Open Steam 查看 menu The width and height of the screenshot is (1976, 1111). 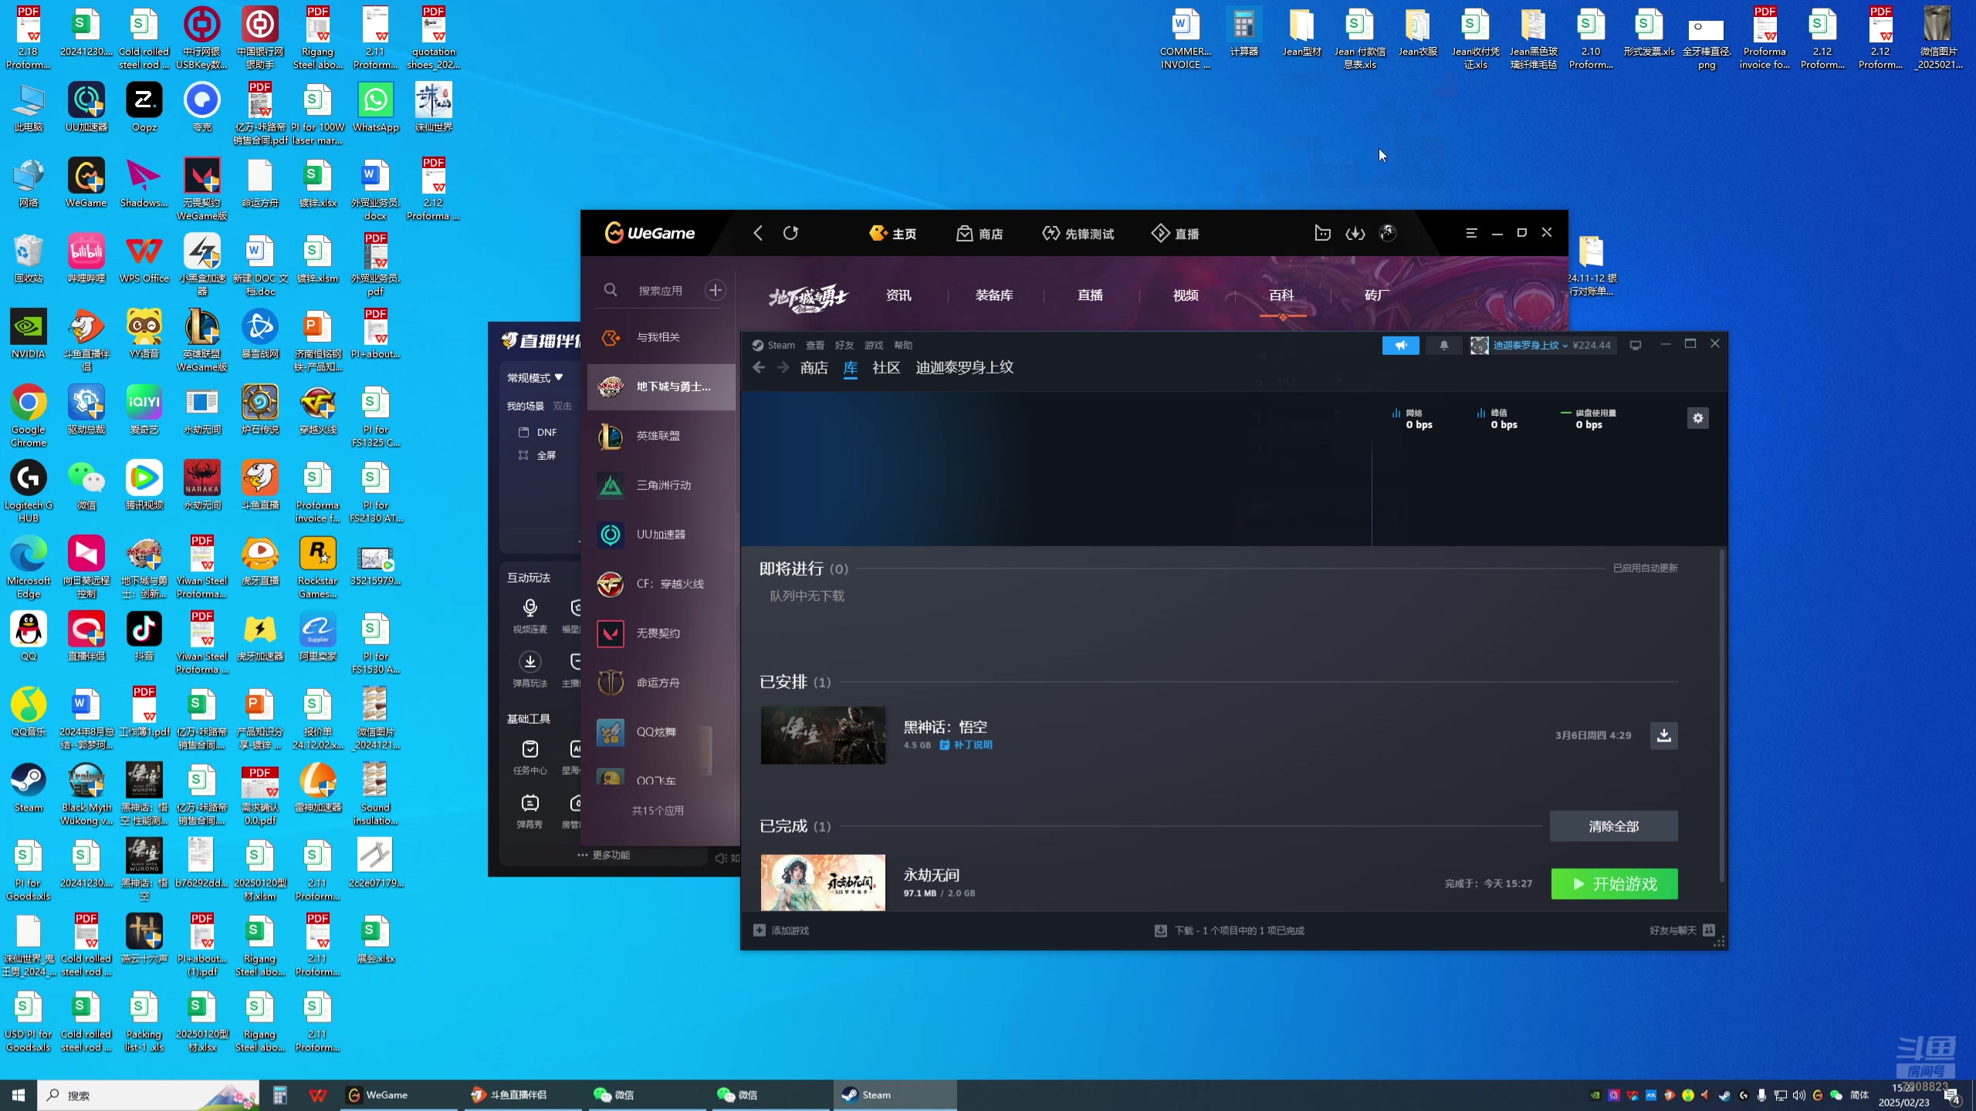click(815, 345)
